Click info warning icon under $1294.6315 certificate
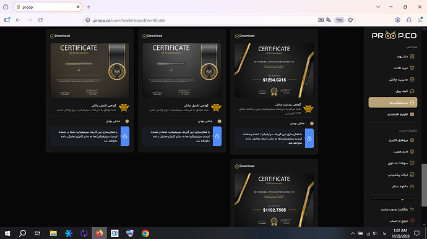 tap(309, 138)
